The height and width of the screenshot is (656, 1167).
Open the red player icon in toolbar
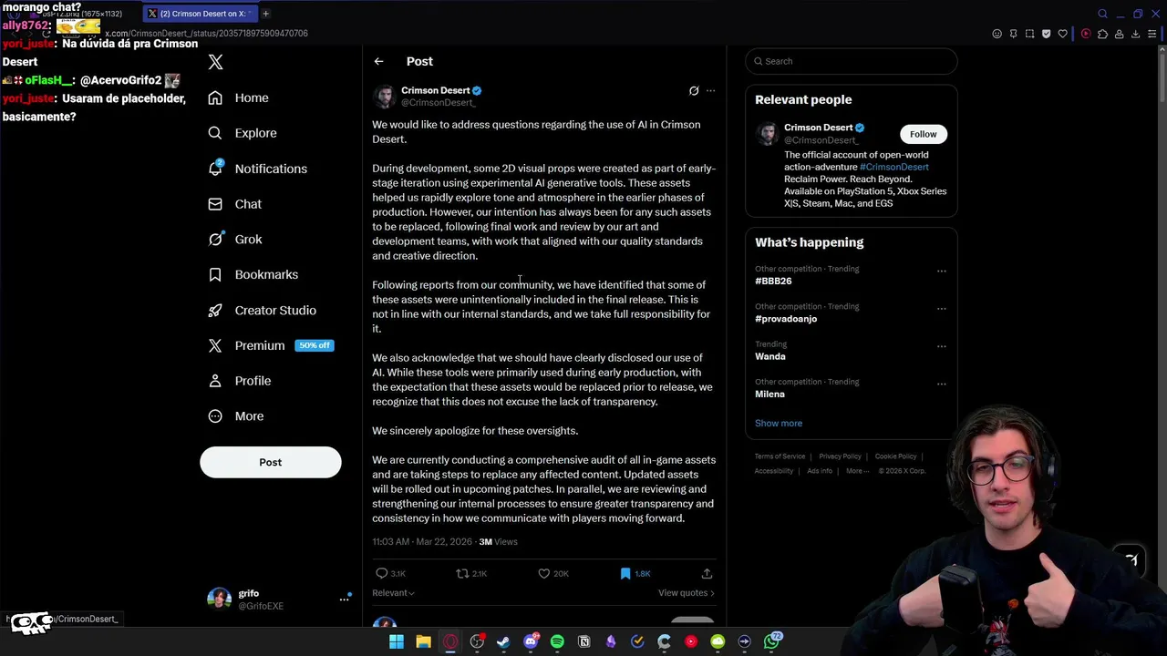(x=1085, y=34)
